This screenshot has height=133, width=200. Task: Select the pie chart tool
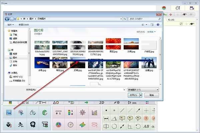click(x=58, y=125)
